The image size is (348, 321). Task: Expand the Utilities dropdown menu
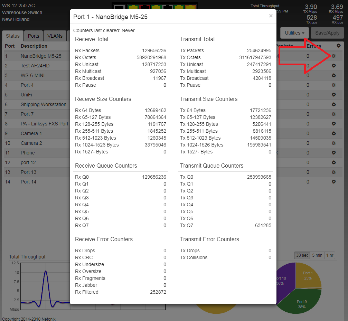pyautogui.click(x=294, y=33)
